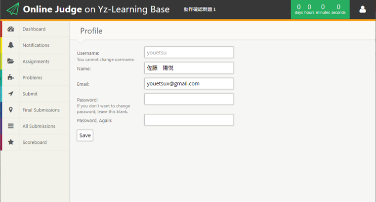Screen dimensions: 376x202
Task: Click into the Email text field
Action: 189,84
